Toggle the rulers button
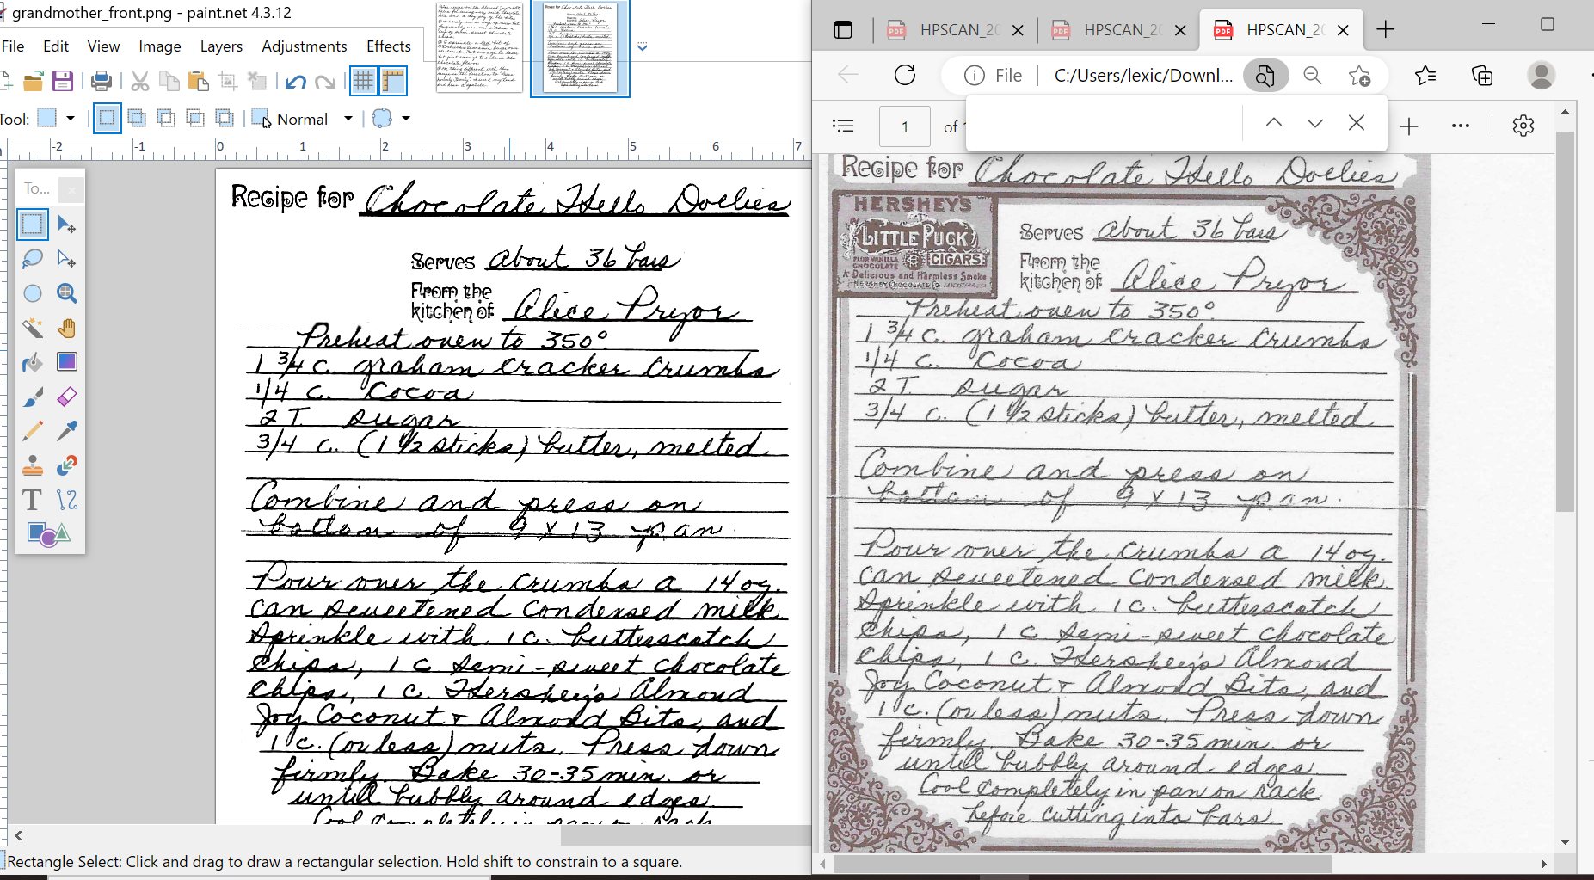This screenshot has width=1594, height=880. point(393,81)
